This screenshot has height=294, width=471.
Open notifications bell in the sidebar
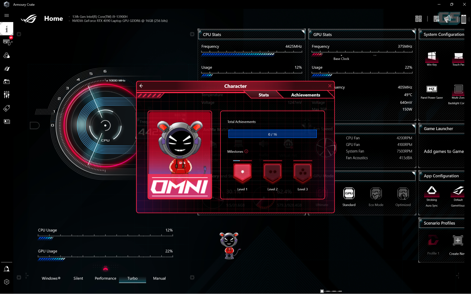[x=7, y=269]
